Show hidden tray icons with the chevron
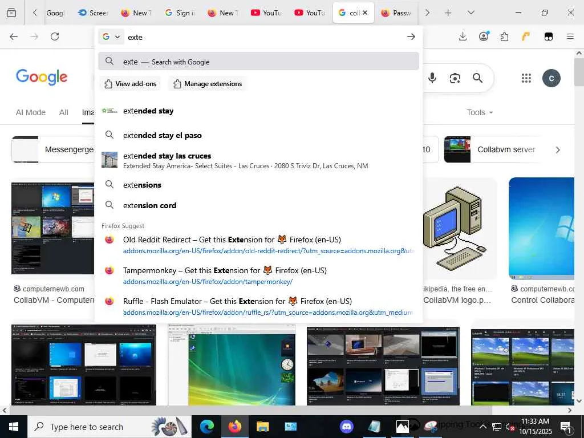 click(482, 427)
